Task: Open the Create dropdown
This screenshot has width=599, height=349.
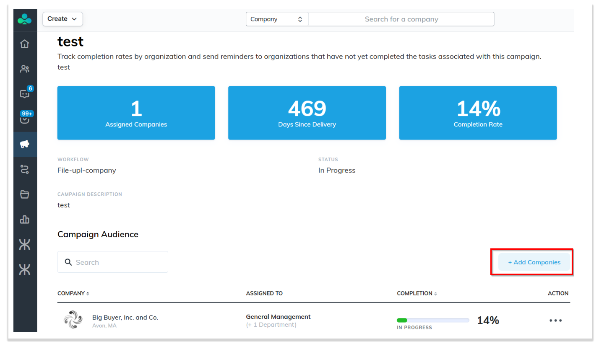Action: click(x=63, y=19)
